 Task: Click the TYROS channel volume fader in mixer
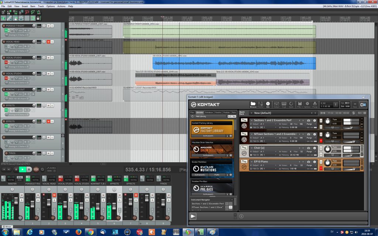(163, 203)
